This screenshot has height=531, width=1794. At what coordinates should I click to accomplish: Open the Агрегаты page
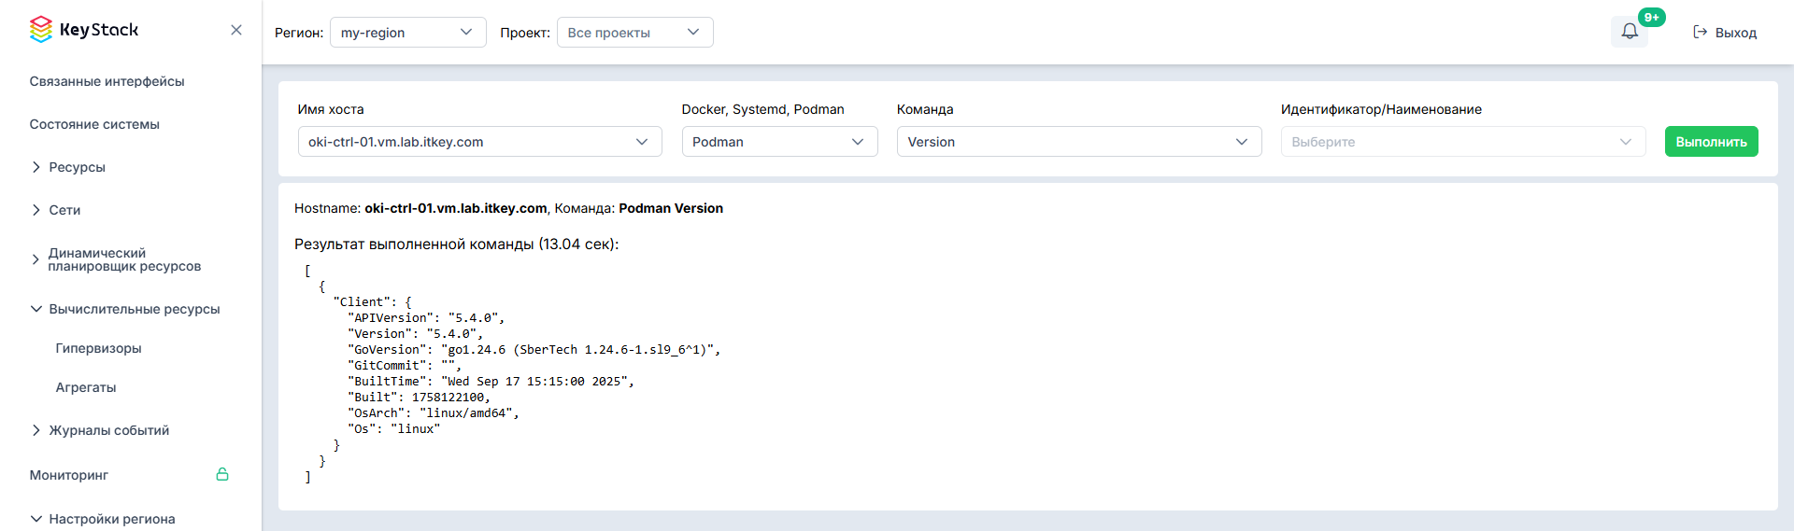[86, 387]
